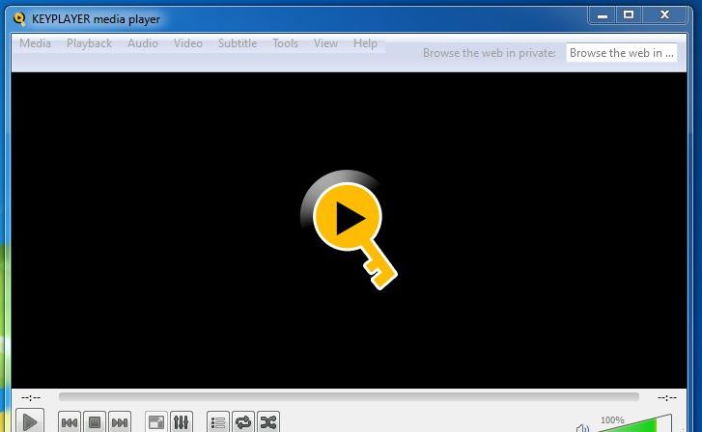
Task: Toggle loop repeat mode
Action: (243, 422)
